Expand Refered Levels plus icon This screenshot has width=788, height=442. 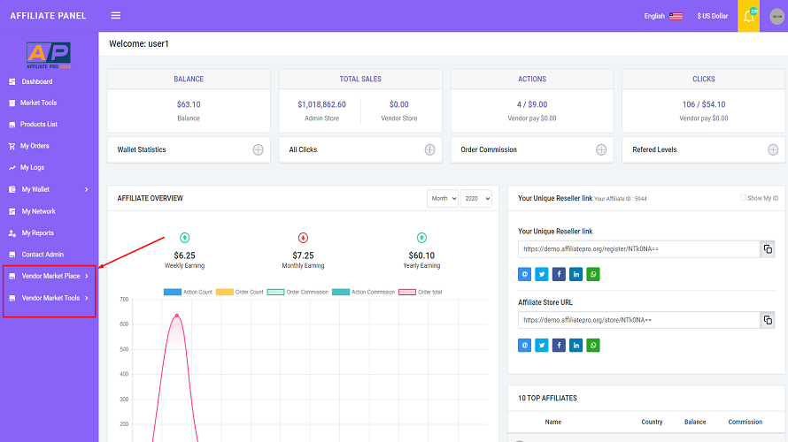(773, 149)
